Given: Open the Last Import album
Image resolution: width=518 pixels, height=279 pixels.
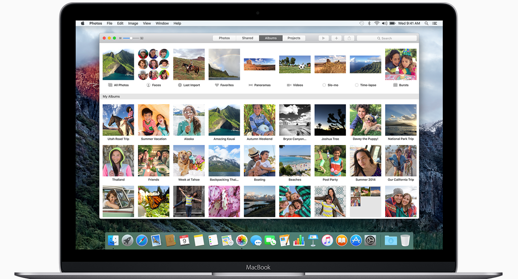Looking at the screenshot, I should point(189,64).
